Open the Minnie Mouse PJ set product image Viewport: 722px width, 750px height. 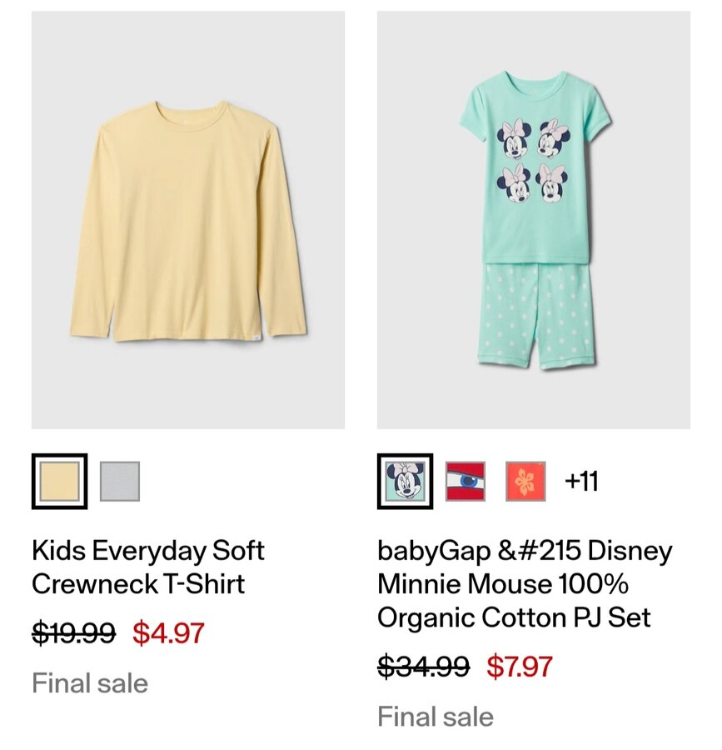pyautogui.click(x=533, y=220)
